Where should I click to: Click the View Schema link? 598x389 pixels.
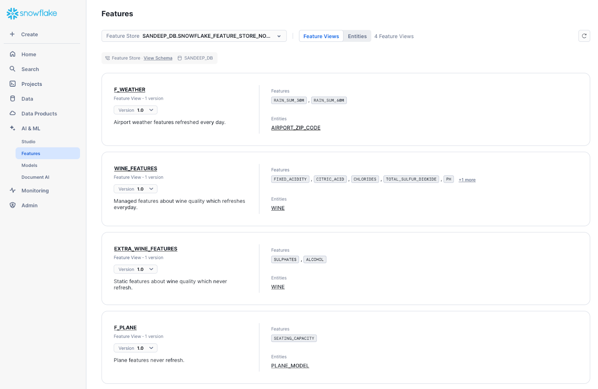coord(158,58)
